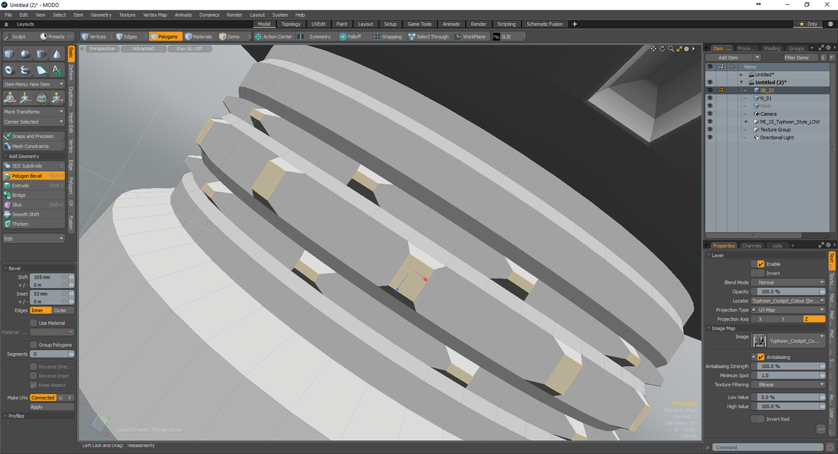This screenshot has width=838, height=454.
Task: Enable Snapping in the top toolbar
Action: (x=388, y=36)
